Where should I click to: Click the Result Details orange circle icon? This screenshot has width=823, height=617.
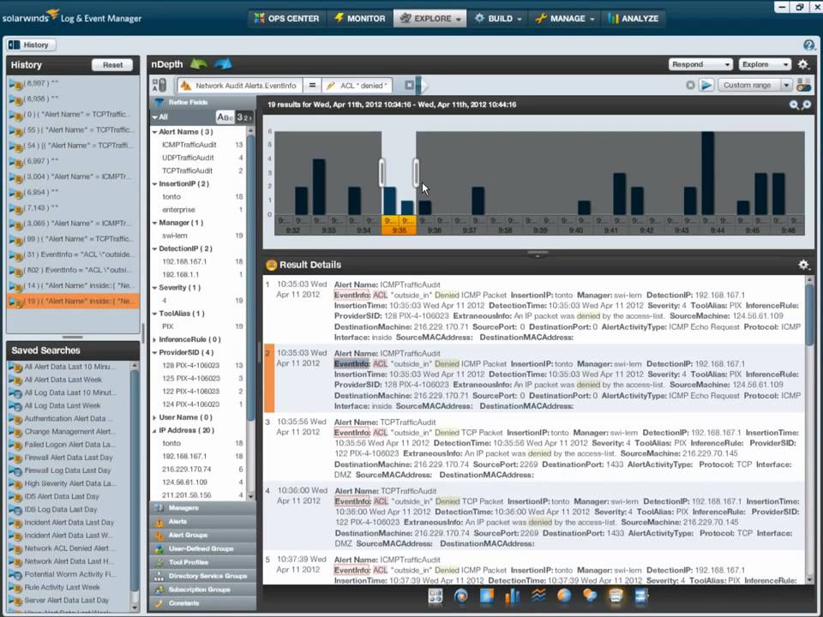(271, 265)
